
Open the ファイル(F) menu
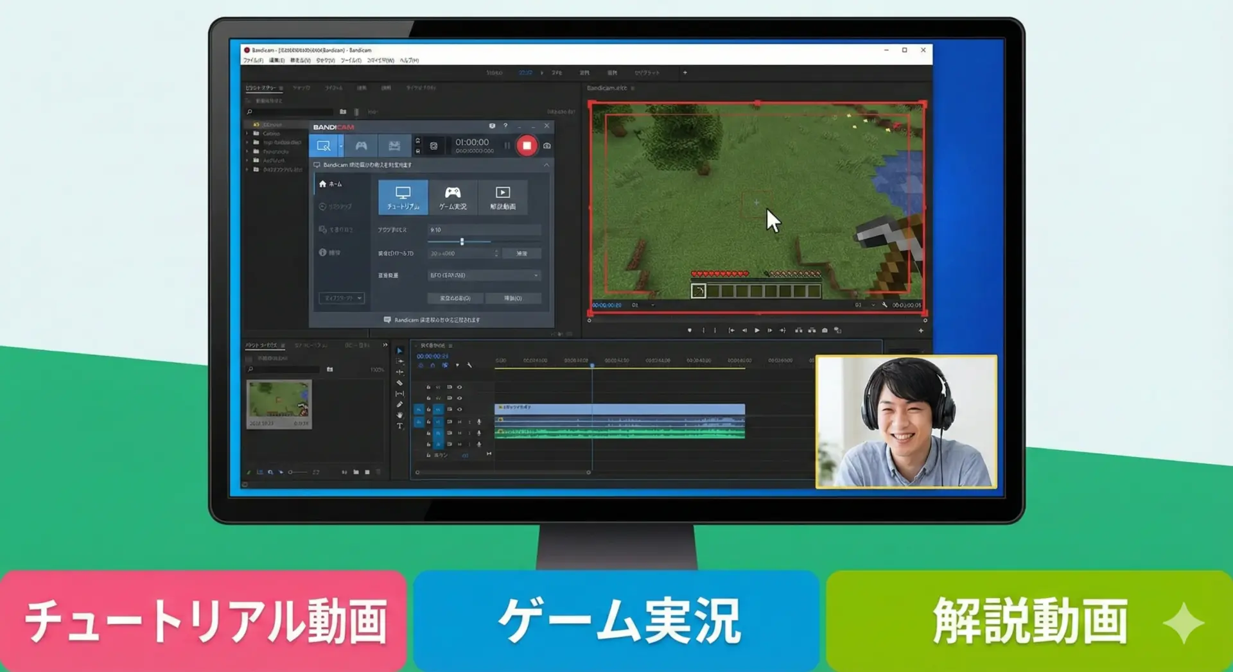coord(253,60)
